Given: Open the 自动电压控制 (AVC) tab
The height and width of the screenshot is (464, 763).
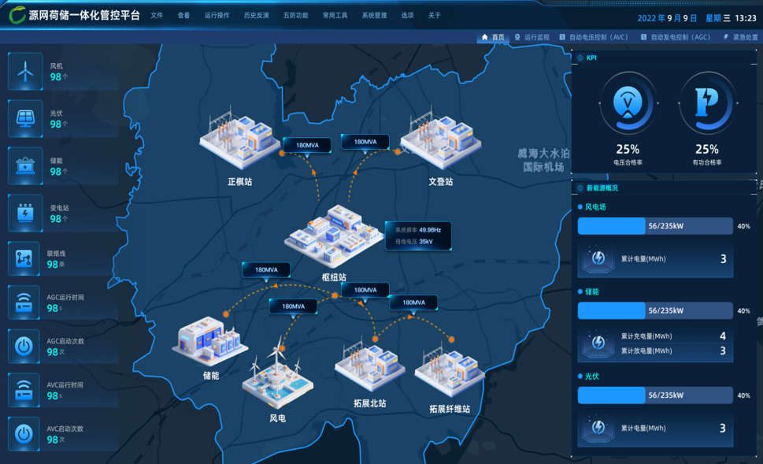Looking at the screenshot, I should (594, 37).
